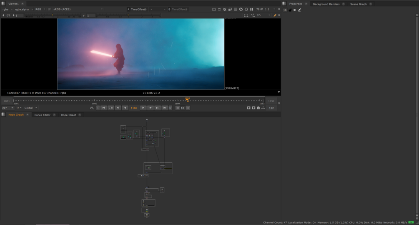Click the gain value input field
This screenshot has height=225, width=419.
coord(19,15)
